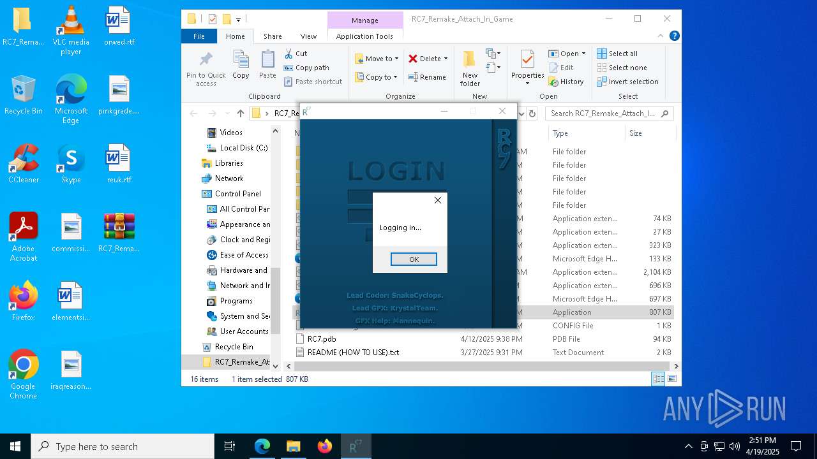Open File Explorer from taskbar
This screenshot has height=459, width=817.
point(294,446)
